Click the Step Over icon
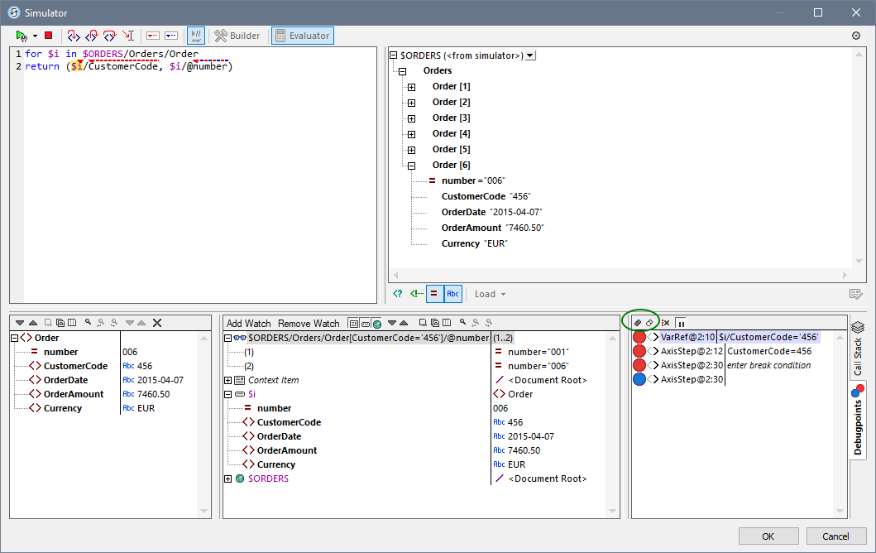The image size is (876, 553). click(109, 36)
